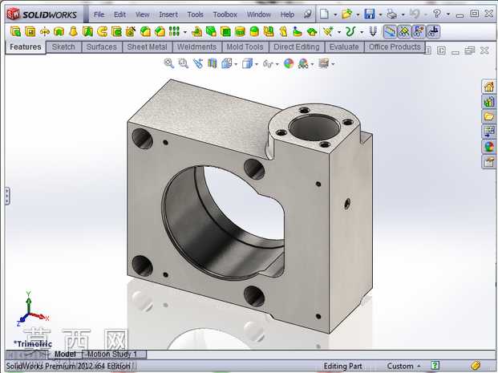
Task: Toggle the highlighted crosshair button
Action: [433, 32]
